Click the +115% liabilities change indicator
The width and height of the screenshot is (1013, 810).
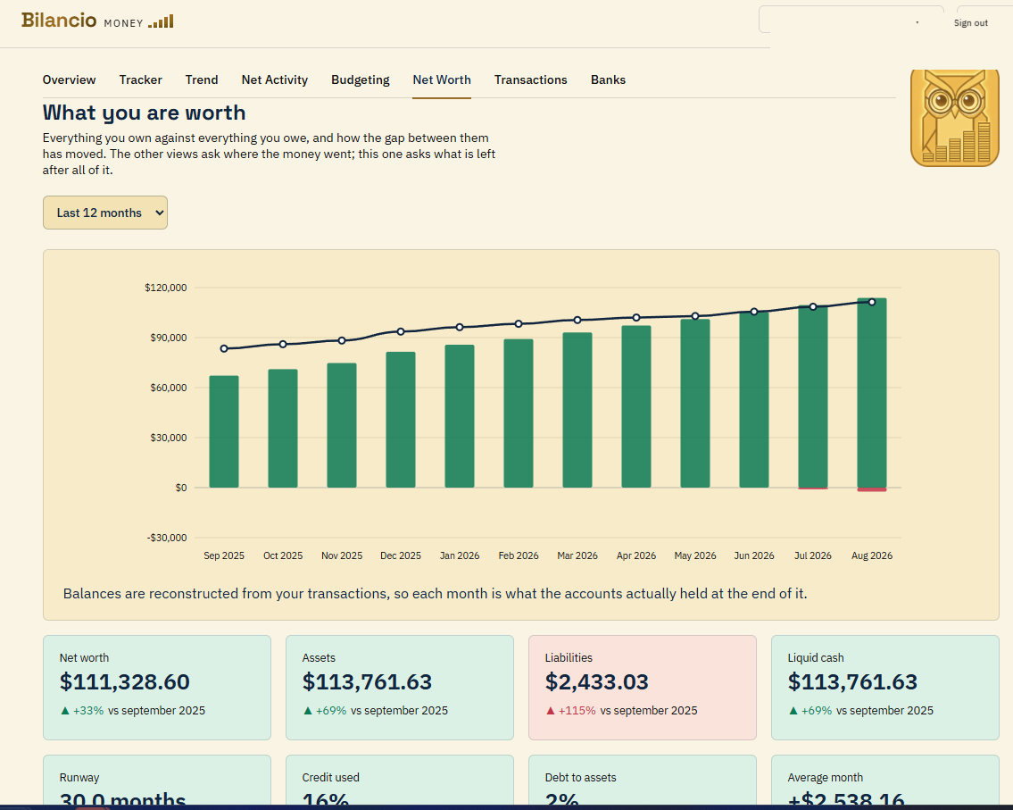coord(570,711)
